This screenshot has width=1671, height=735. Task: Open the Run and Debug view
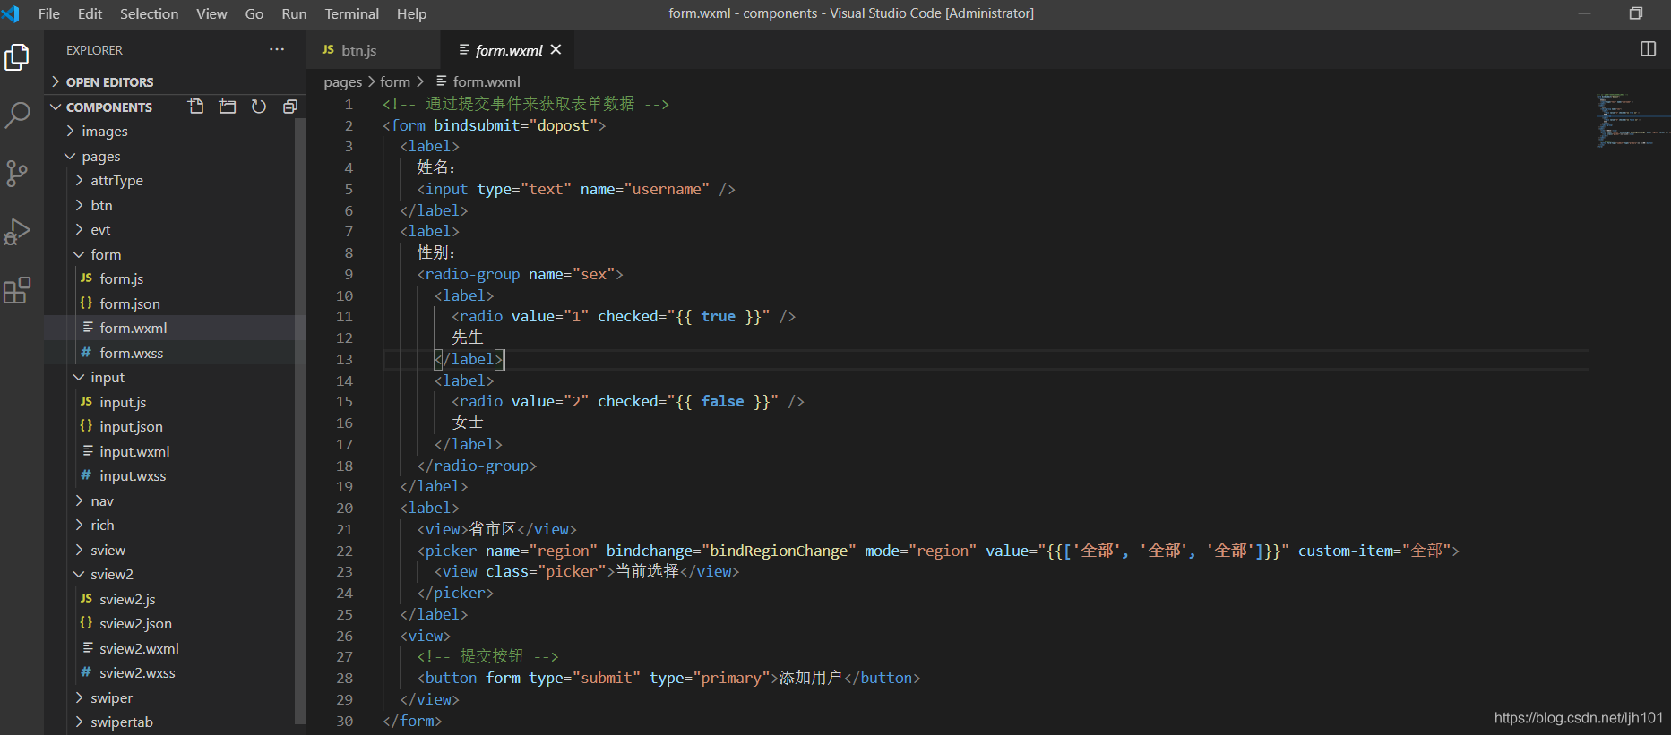(17, 231)
